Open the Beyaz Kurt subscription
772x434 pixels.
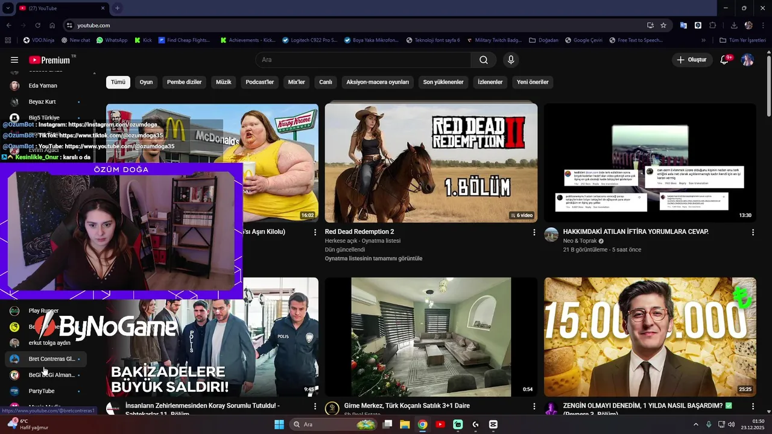point(46,102)
